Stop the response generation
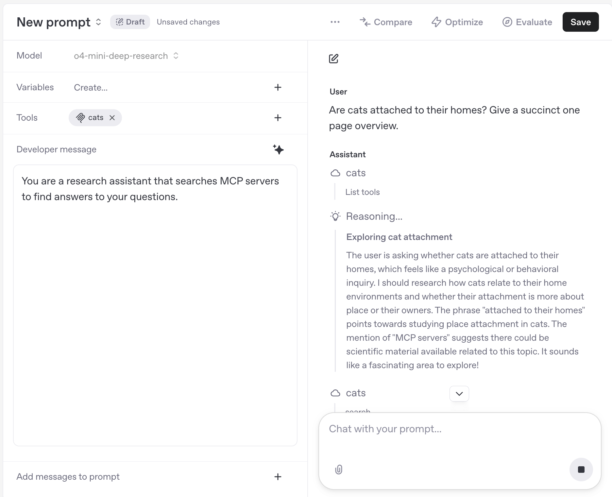The width and height of the screenshot is (612, 497). [581, 470]
